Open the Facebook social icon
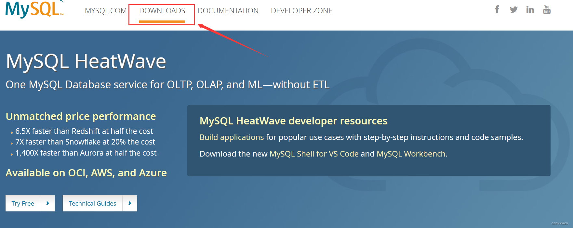The height and width of the screenshot is (228, 573). tap(497, 9)
